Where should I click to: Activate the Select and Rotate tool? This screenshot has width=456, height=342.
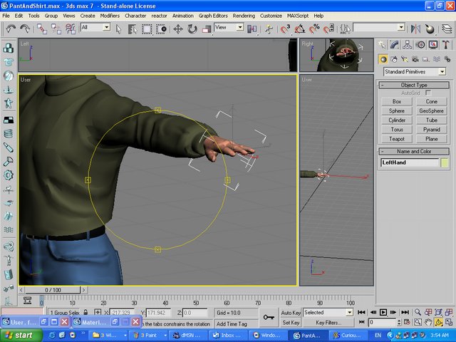192,28
